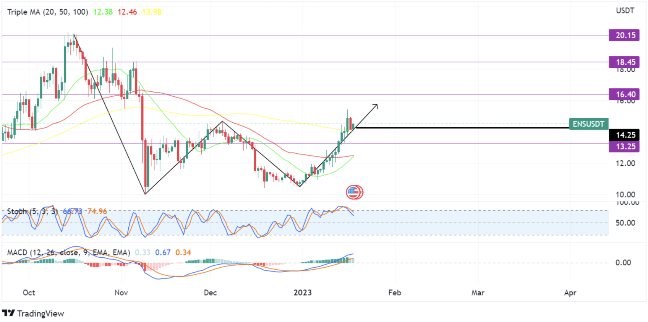Click the 2023 label on time axis

coord(302,293)
